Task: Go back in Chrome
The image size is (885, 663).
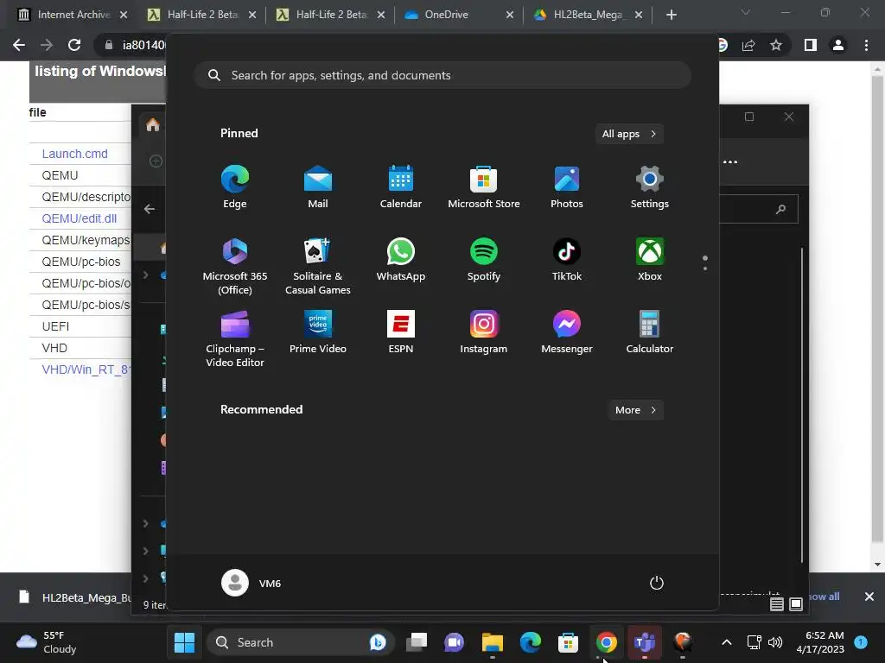Action: [19, 45]
